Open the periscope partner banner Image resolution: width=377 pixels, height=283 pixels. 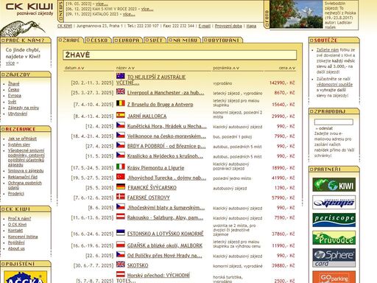pos(334,220)
